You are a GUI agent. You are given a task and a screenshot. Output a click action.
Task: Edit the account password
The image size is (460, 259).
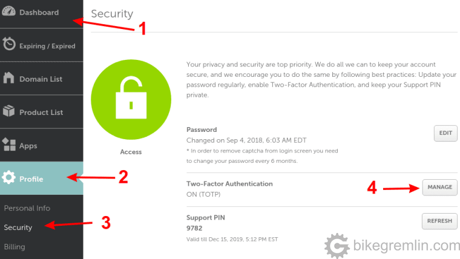pyautogui.click(x=445, y=133)
